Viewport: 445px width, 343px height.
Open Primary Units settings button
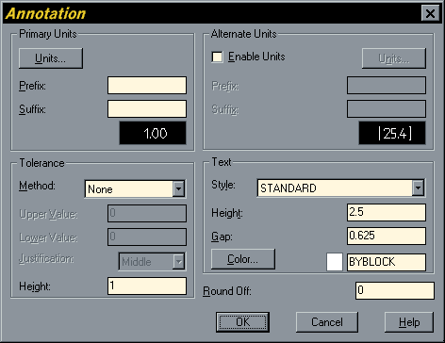[51, 58]
